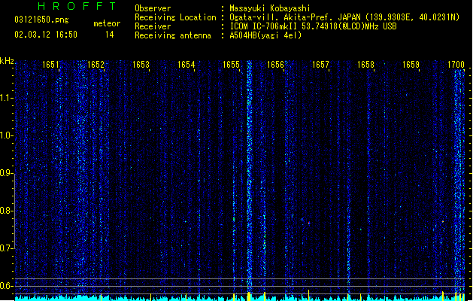Click the 0.8 kHz axis label
Image resolution: width=473 pixels, height=301 pixels.
tap(7, 211)
